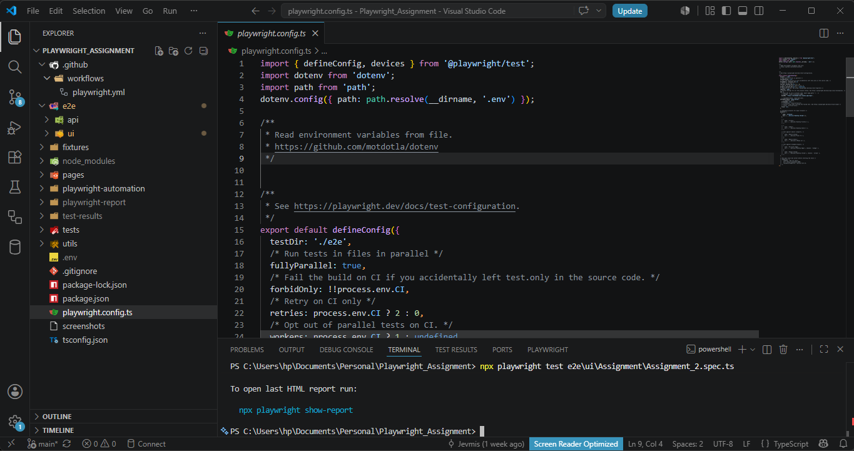Open playwright.dev test-configuration link
854x451 pixels.
405,206
